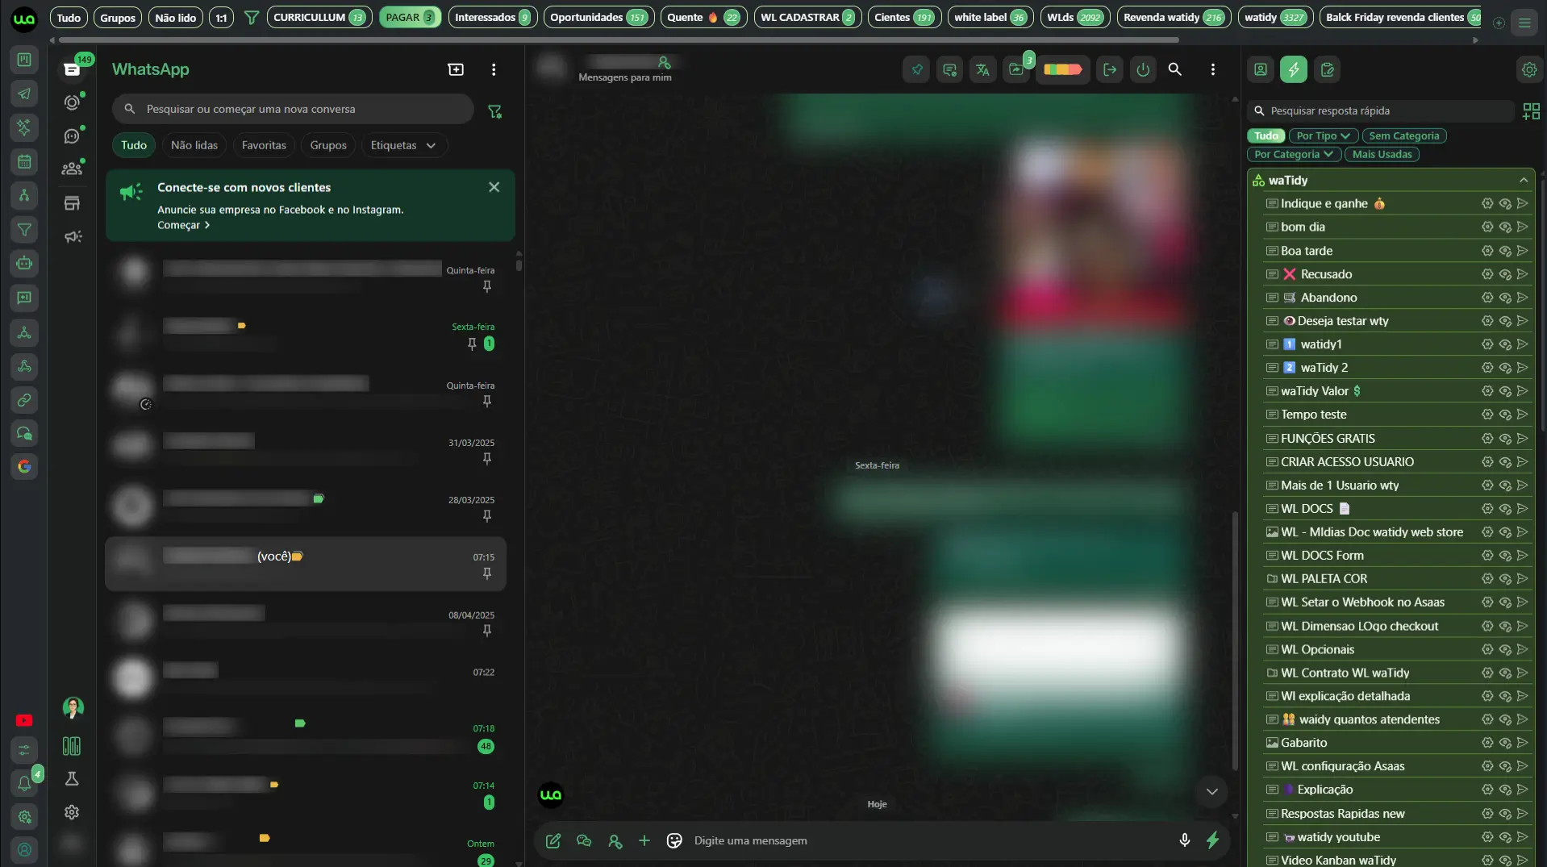Screen dimensions: 1547x867
Task: Switch to the Oportunidades tab
Action: [x=598, y=17]
